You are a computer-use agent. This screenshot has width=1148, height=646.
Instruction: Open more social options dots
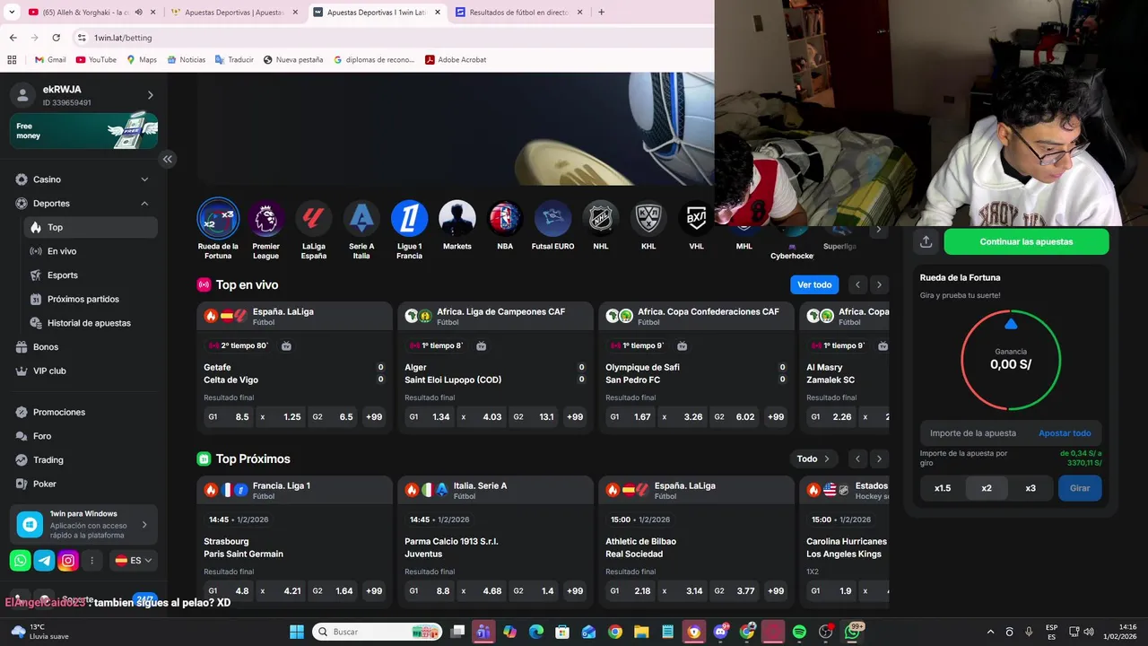91,561
